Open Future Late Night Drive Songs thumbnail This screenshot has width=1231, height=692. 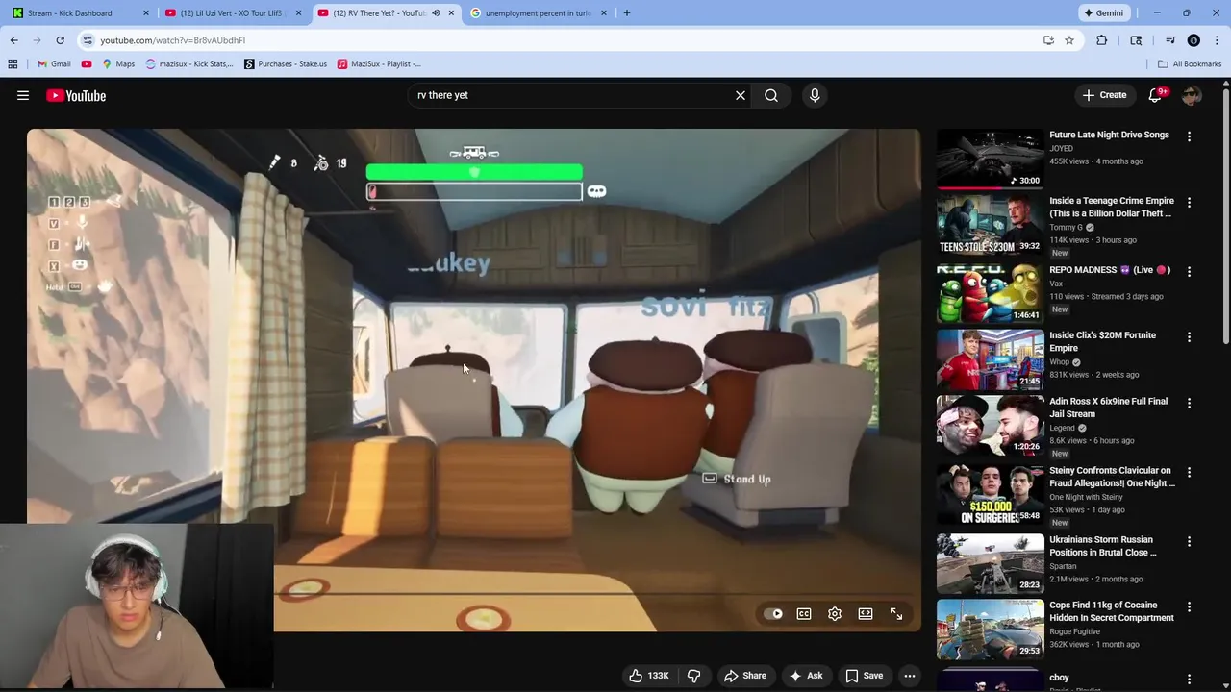click(x=990, y=159)
